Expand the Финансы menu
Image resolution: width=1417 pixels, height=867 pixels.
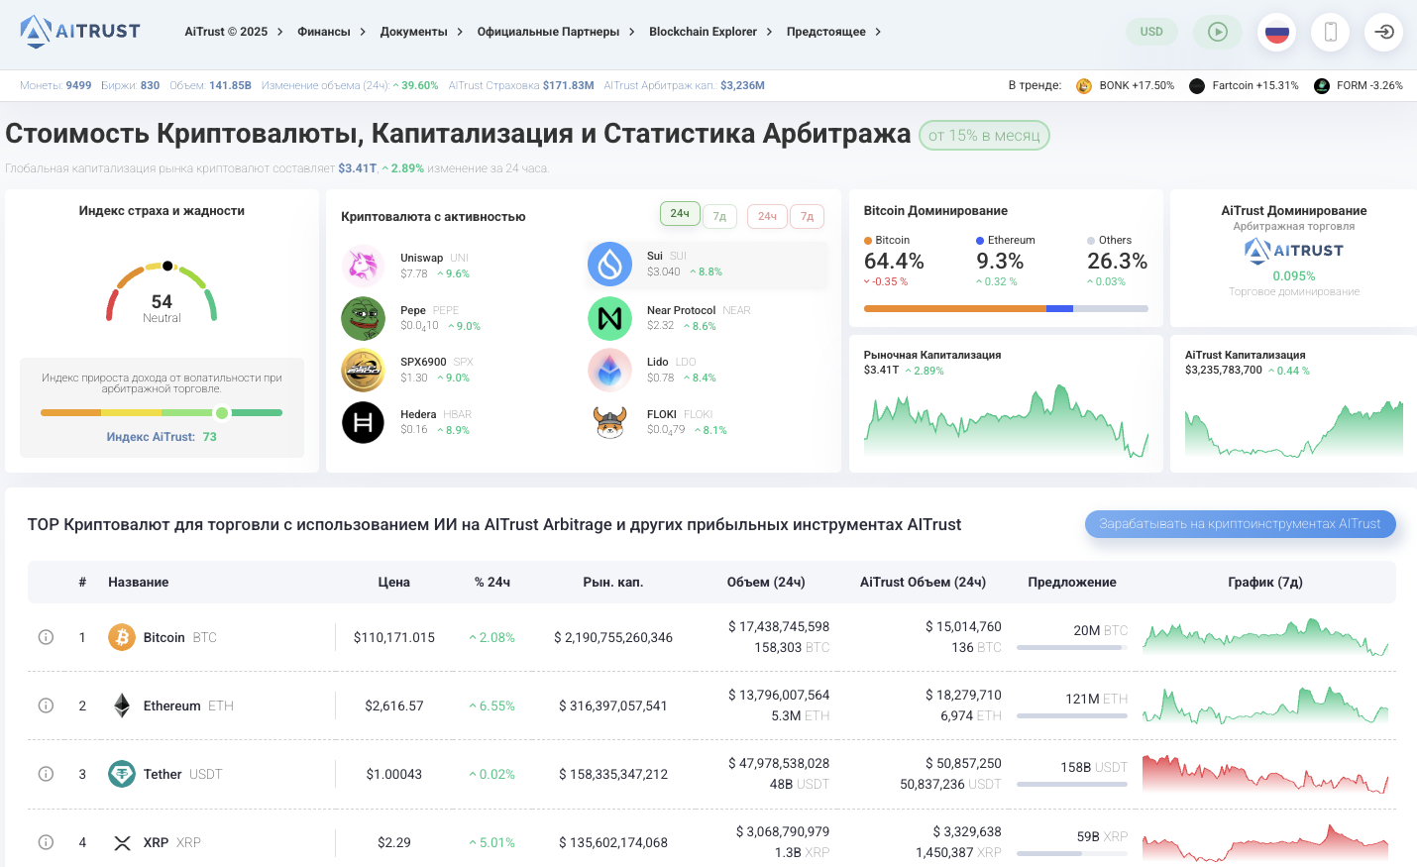pyautogui.click(x=332, y=32)
